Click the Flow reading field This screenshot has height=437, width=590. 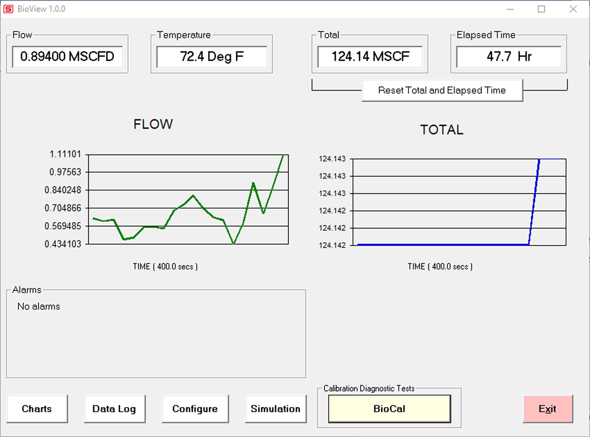click(67, 57)
